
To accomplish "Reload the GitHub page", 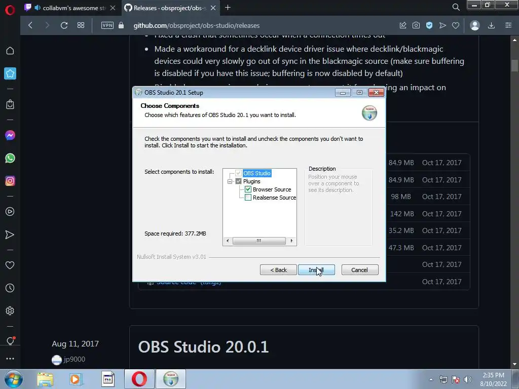I will [x=64, y=25].
